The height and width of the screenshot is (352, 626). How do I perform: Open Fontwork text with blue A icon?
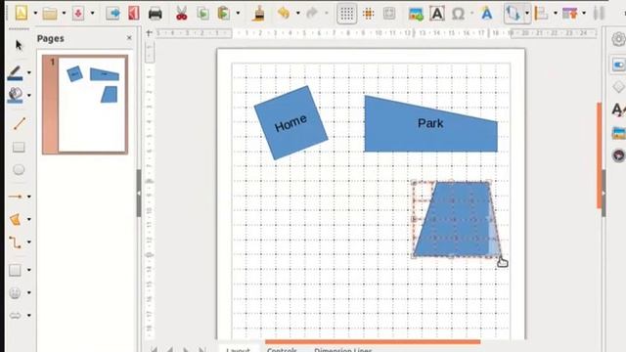coord(487,14)
